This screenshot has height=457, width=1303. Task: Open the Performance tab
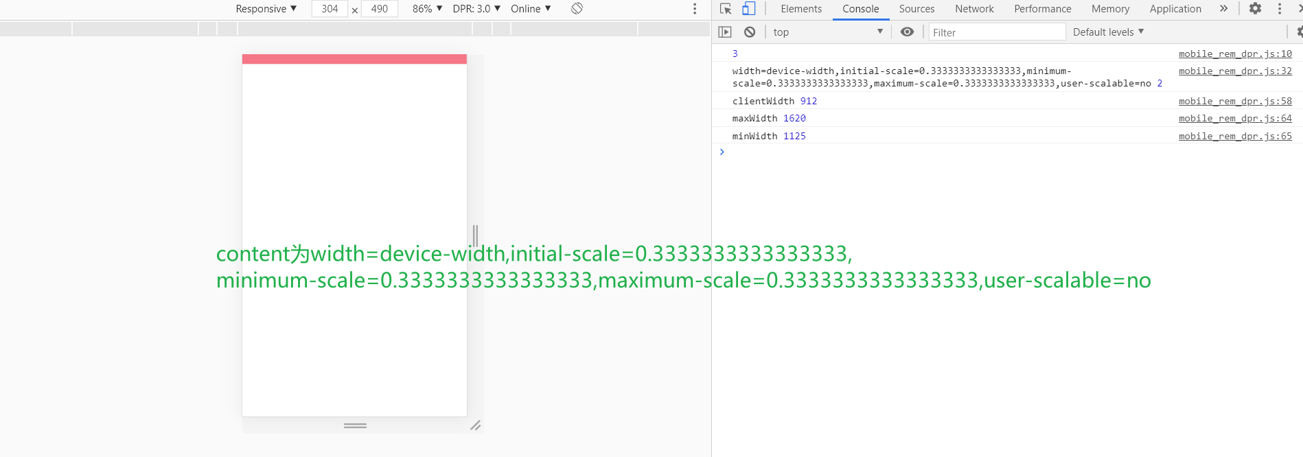(1043, 9)
